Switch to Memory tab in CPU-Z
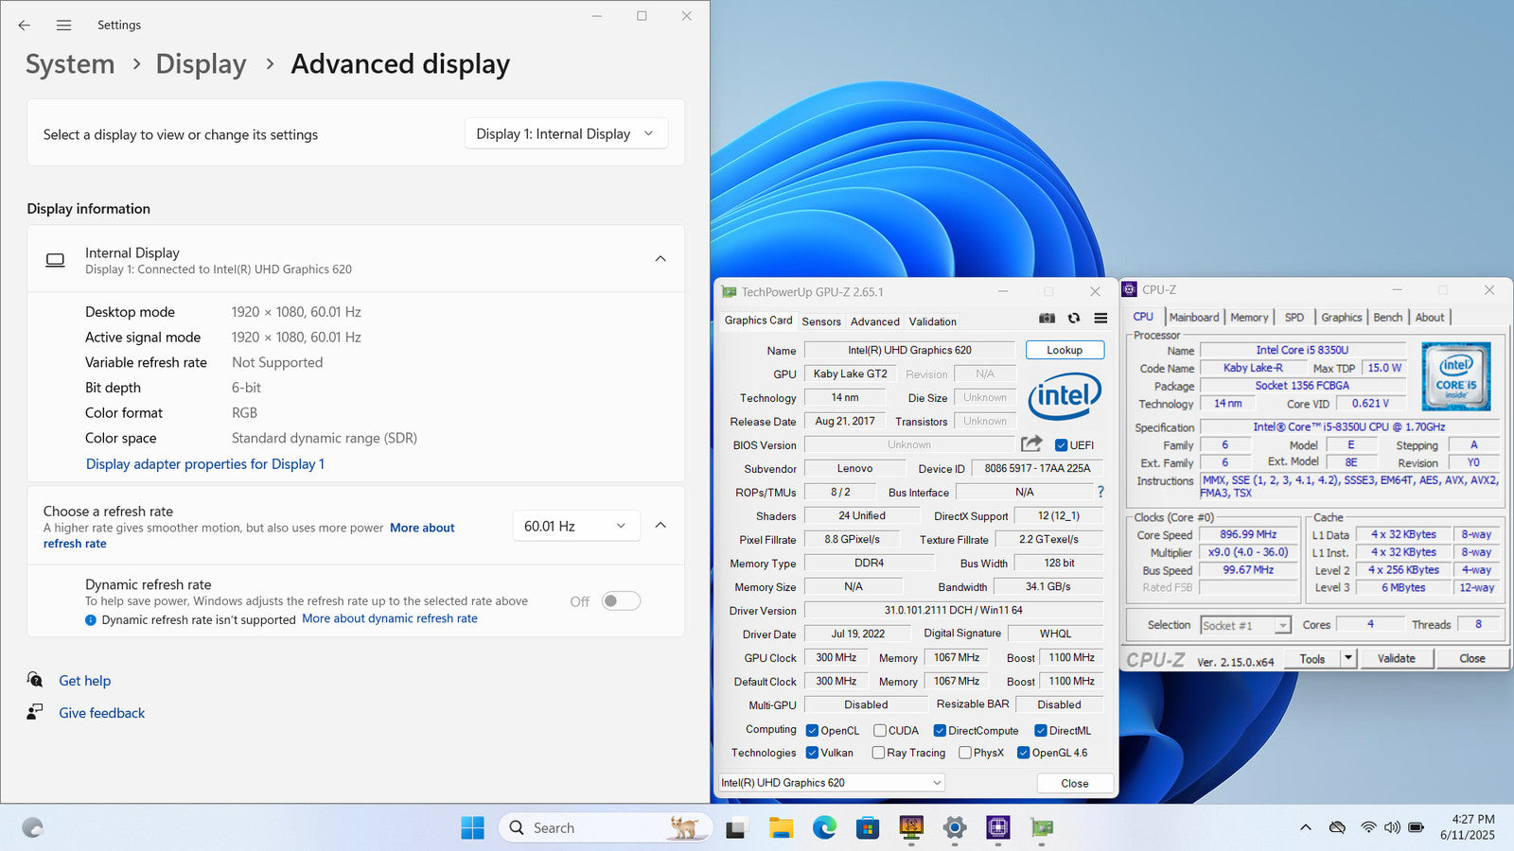 point(1249,318)
